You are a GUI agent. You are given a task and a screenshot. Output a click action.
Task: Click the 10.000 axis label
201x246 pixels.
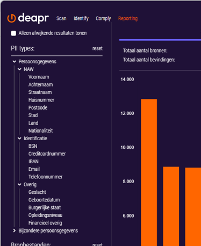pos(127,147)
